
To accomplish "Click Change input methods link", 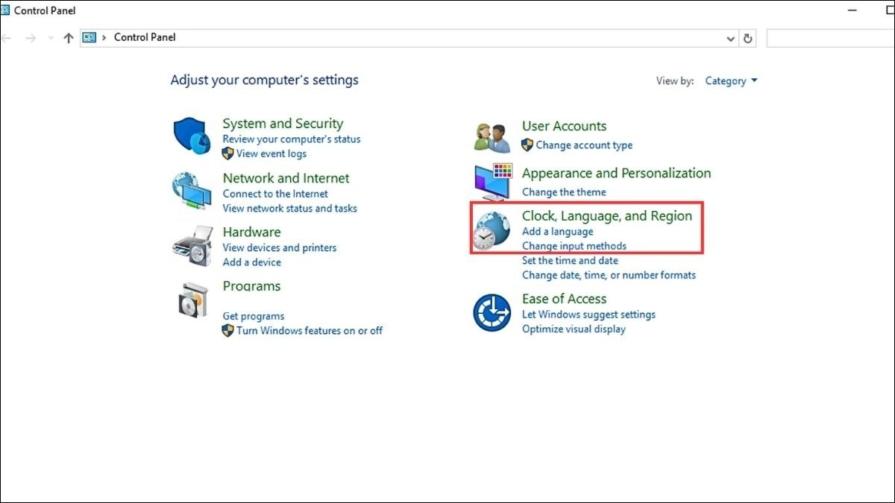I will click(574, 246).
